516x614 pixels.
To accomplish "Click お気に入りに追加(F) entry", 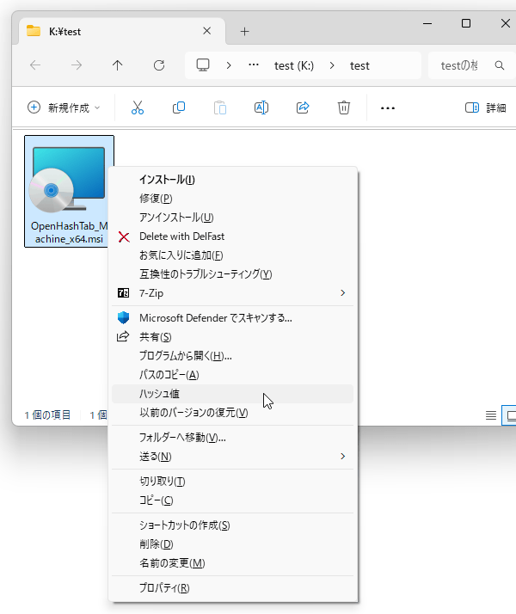I will tap(232, 255).
